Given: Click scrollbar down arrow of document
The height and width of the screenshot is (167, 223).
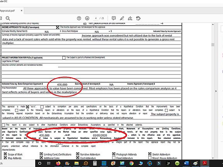Looking at the screenshot, I should pyautogui.click(x=213, y=158).
